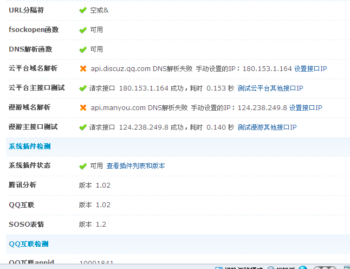This screenshot has height=269, width=350.
Task: Open the 测试漫游其他接口IP link
Action: pyautogui.click(x=267, y=127)
